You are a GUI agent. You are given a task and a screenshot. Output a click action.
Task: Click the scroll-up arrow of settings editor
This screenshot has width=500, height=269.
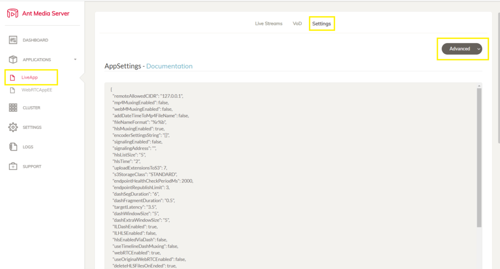pos(479,86)
